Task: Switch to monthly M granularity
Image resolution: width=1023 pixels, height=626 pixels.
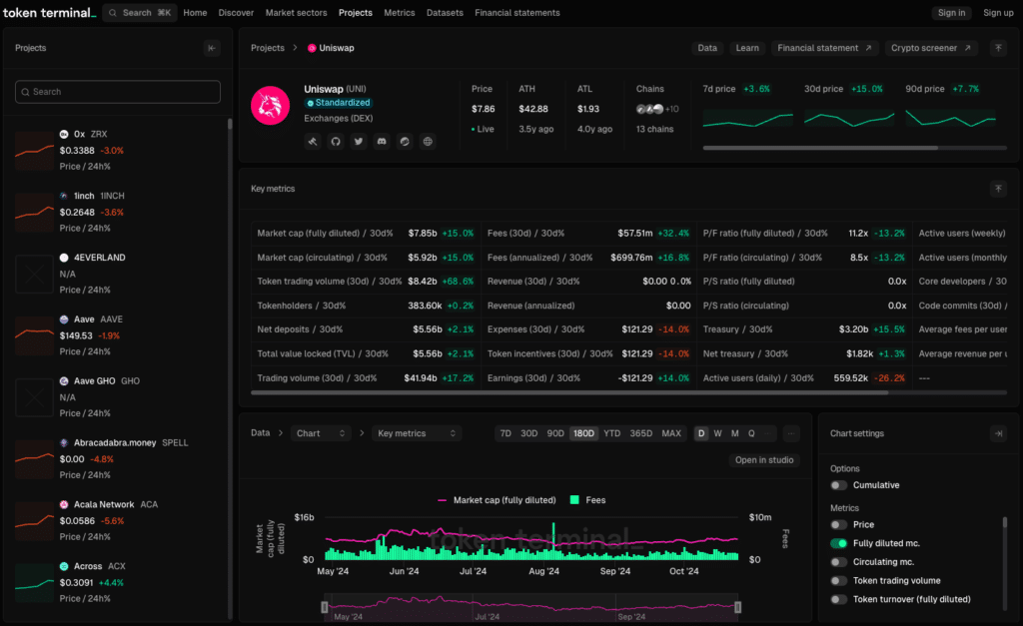Action: point(734,433)
